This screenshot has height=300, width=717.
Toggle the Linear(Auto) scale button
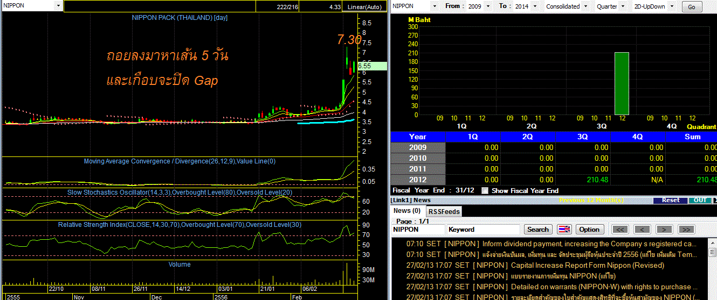[x=365, y=6]
